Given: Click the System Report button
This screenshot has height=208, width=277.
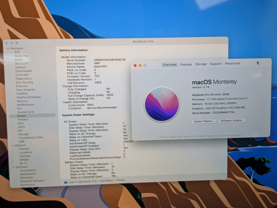Looking at the screenshot, I should [x=204, y=121].
